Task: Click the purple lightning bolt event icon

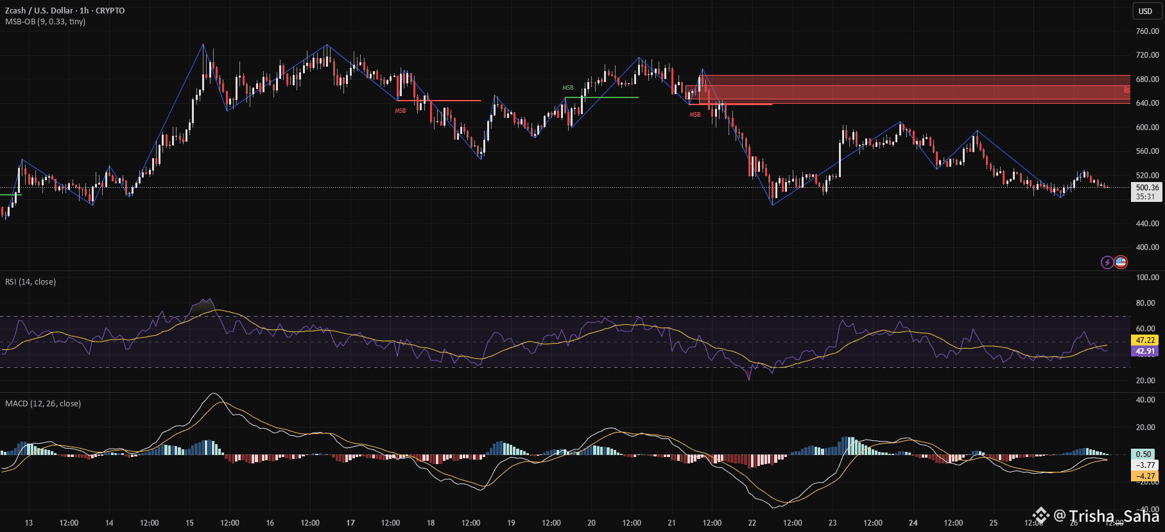Action: 1107,262
